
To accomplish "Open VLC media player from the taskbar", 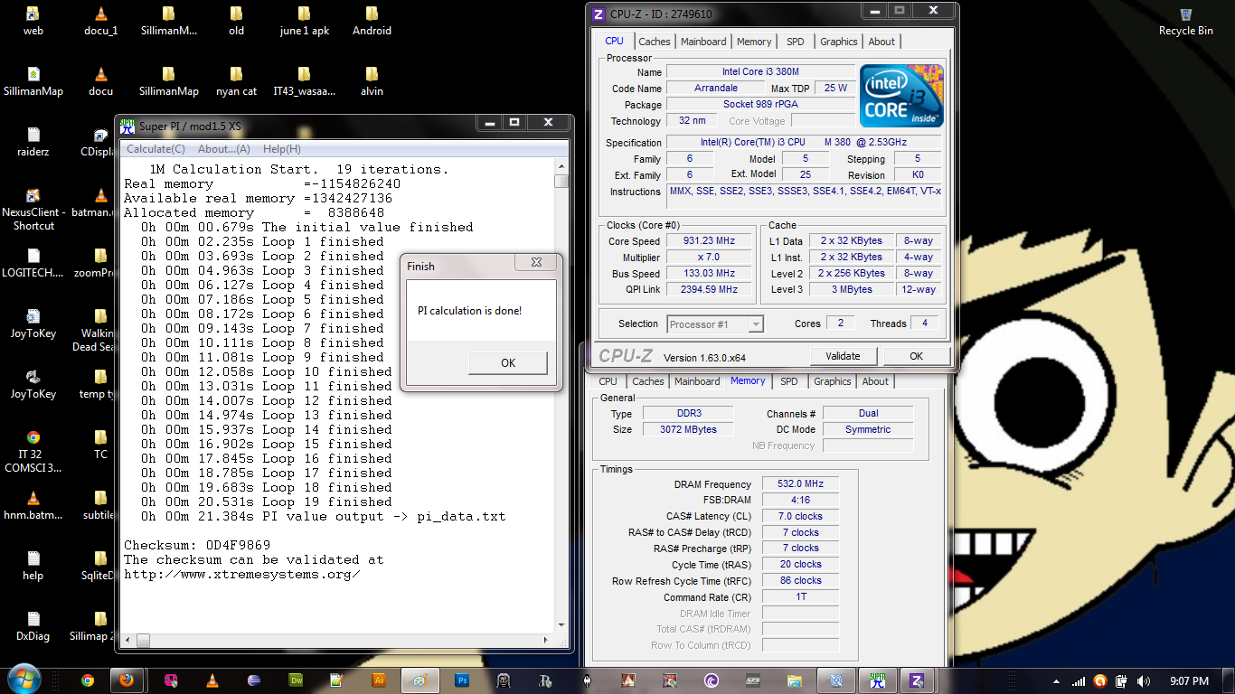I will pyautogui.click(x=212, y=680).
